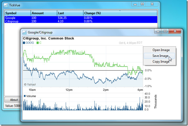Click the Volume legend blue square
Image resolution: width=188 pixels, height=126 pixels.
[x=25, y=96]
